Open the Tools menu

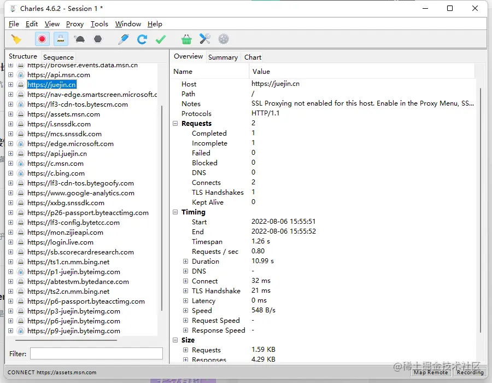pos(99,24)
